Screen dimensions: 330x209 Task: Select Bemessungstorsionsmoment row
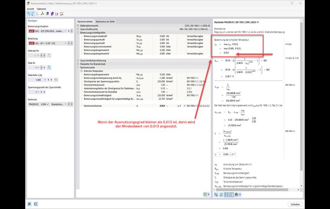point(145,47)
